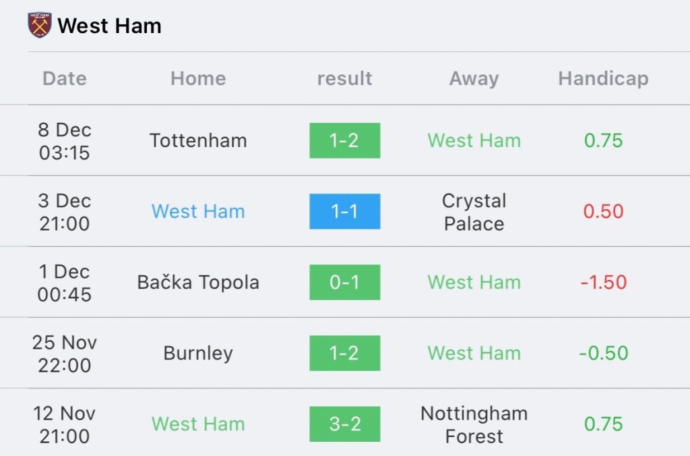Select the Home column header
690x456 pixels.
pyautogui.click(x=198, y=78)
